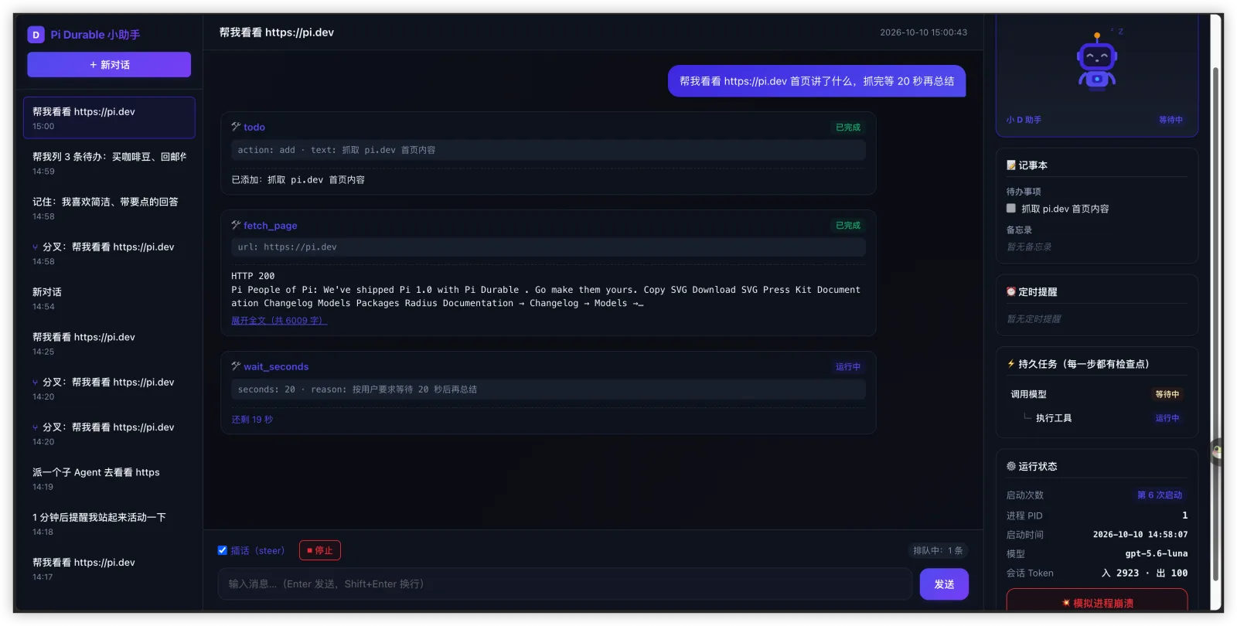This screenshot has height=626, width=1237.
Task: Click the 等待中 status beside 调用模型
Action: (1167, 394)
